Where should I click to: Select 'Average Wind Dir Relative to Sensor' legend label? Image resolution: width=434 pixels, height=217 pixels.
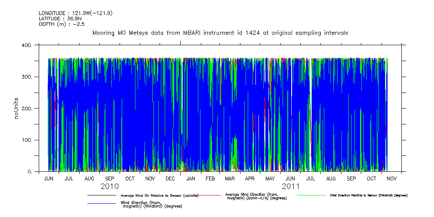pyautogui.click(x=159, y=195)
